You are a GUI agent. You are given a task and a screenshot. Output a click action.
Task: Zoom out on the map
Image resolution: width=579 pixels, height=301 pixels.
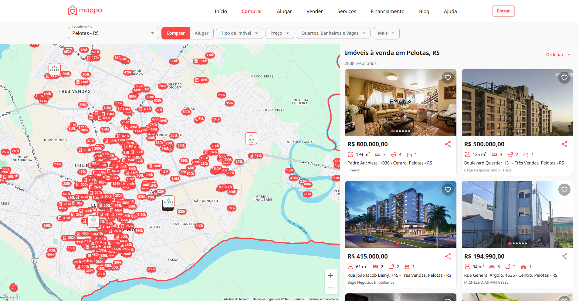(330, 288)
